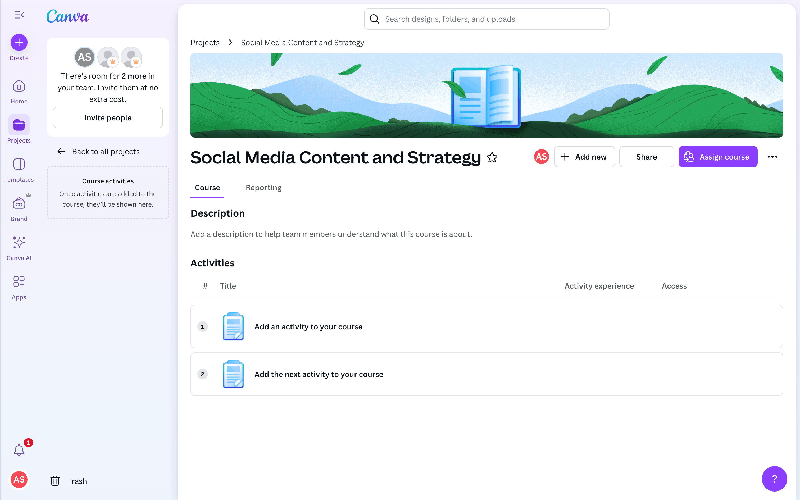Switch to the Reporting tab
This screenshot has height=500, width=800.
click(263, 188)
